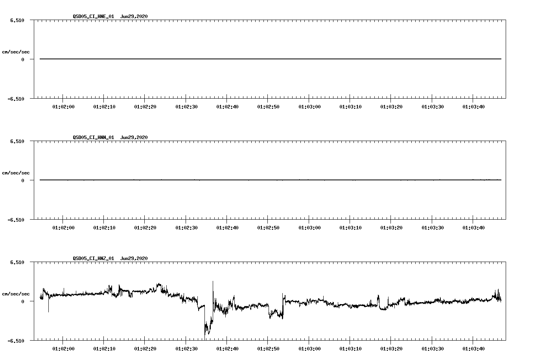Click 01:02:30 time label under HNE plot
534x363 pixels.
point(186,107)
